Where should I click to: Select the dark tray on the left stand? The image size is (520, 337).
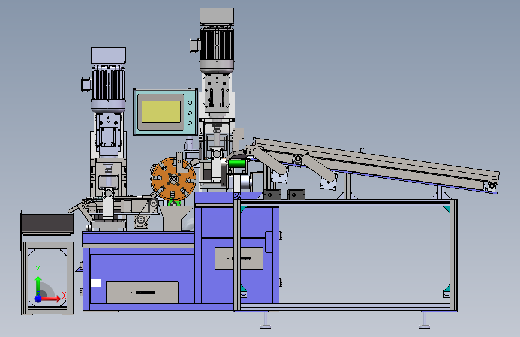point(47,223)
